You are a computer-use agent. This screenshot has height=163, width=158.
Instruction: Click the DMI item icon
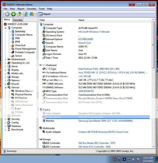(x=13, y=38)
